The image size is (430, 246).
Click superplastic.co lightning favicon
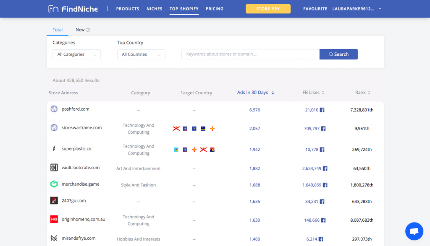(54, 149)
